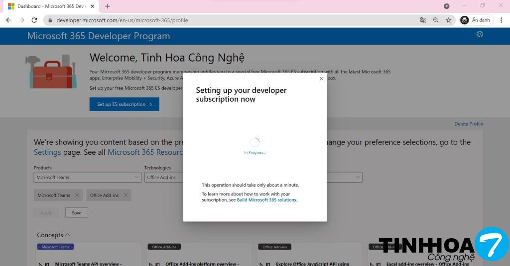This screenshot has width=510, height=266.
Task: Open the settings gear icon in header
Action: pos(480,34)
